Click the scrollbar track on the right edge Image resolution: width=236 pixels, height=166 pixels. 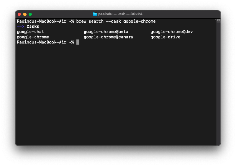click(218, 89)
